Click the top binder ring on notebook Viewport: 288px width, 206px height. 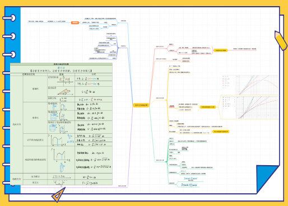click(10, 18)
